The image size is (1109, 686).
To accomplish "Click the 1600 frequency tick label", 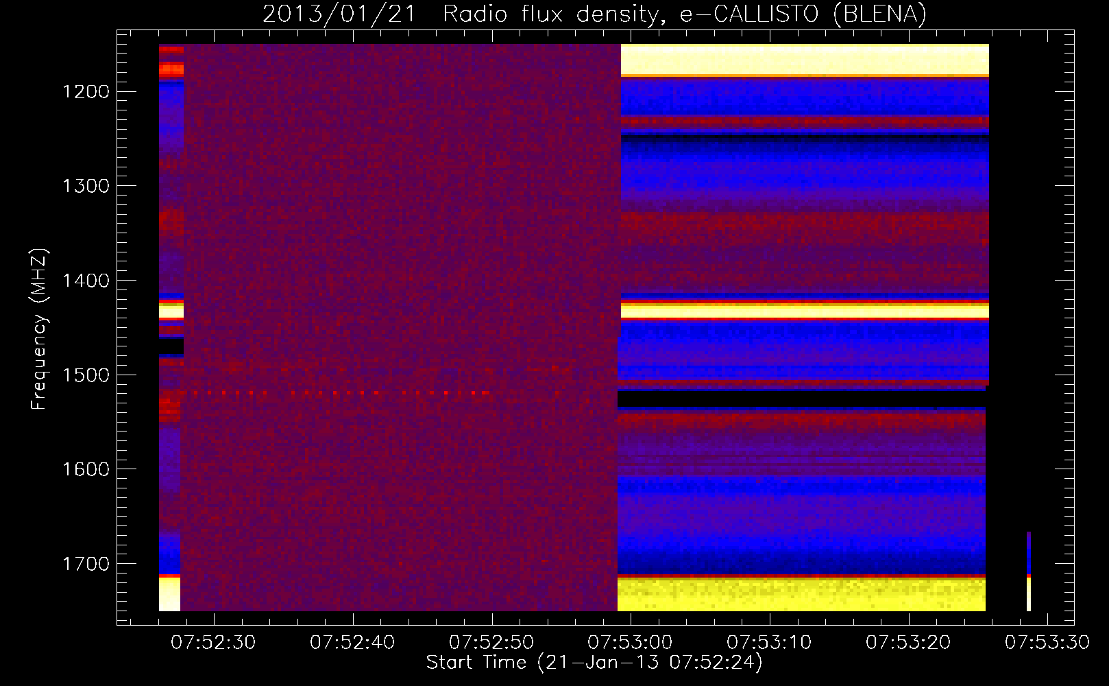I will click(x=86, y=469).
